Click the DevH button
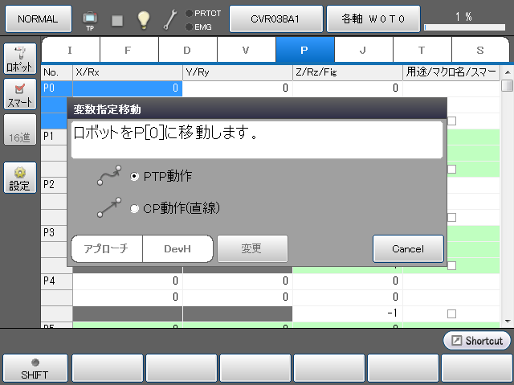 [x=177, y=248]
